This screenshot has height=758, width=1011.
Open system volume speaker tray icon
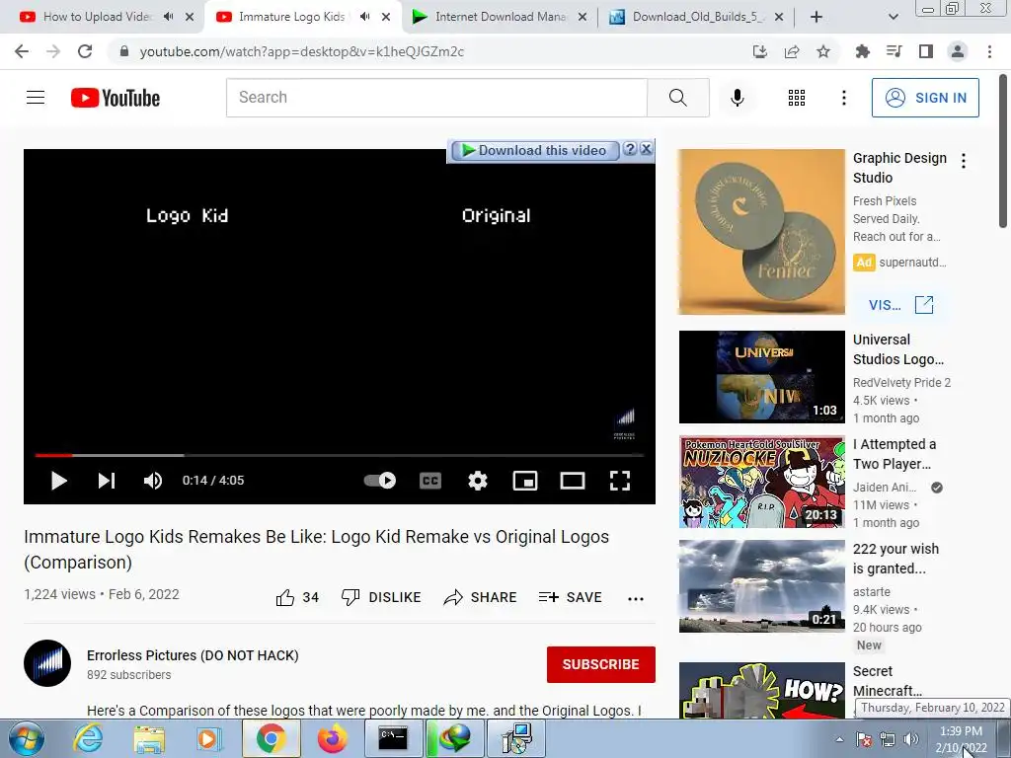click(x=911, y=739)
